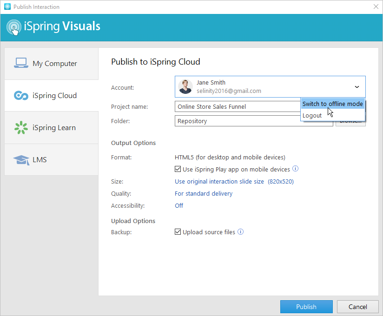Uncheck Upload source files checkbox

coord(178,232)
